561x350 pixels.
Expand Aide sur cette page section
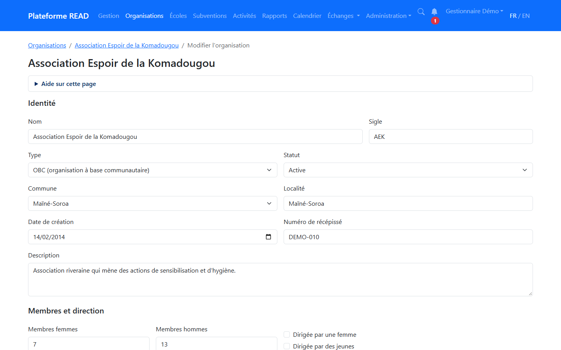[280, 84]
